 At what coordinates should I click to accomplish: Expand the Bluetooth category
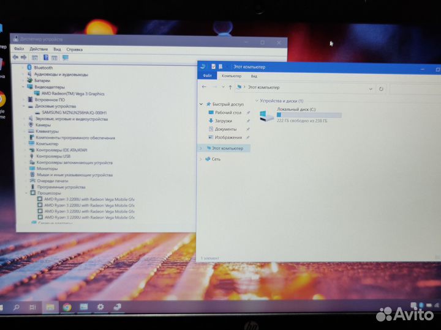(x=23, y=68)
